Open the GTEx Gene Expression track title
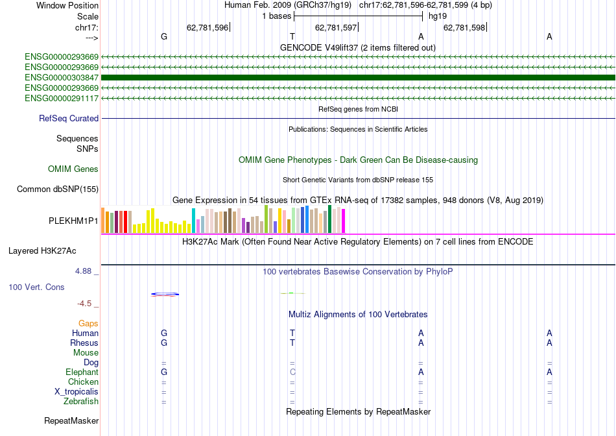The height and width of the screenshot is (436, 616). 358,200
